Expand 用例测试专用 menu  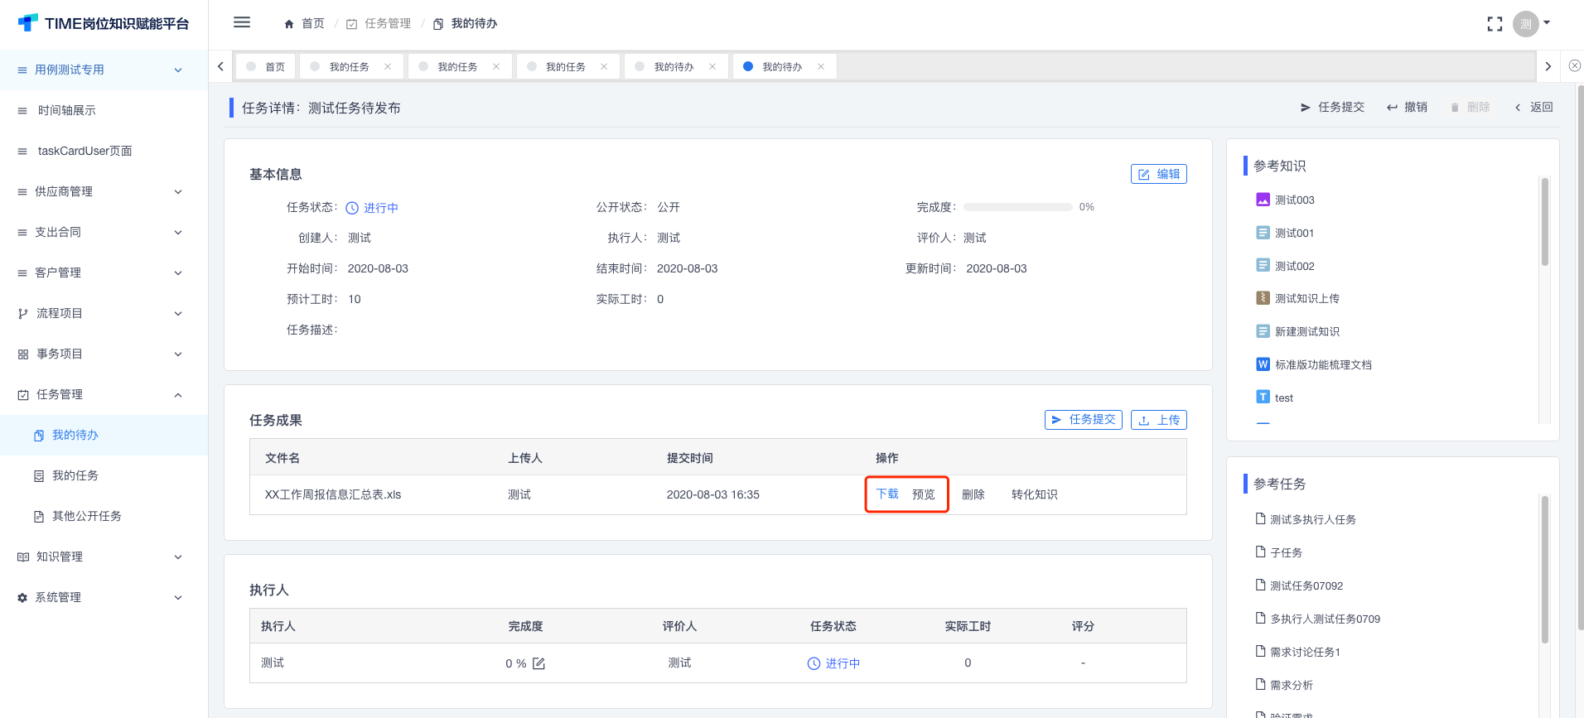[104, 70]
